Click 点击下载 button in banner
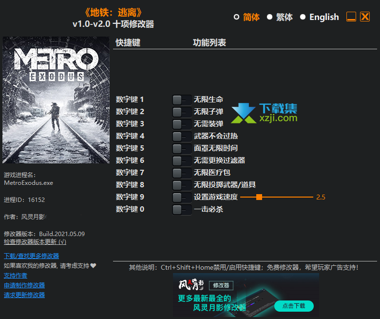This screenshot has height=319, width=380. [294, 306]
